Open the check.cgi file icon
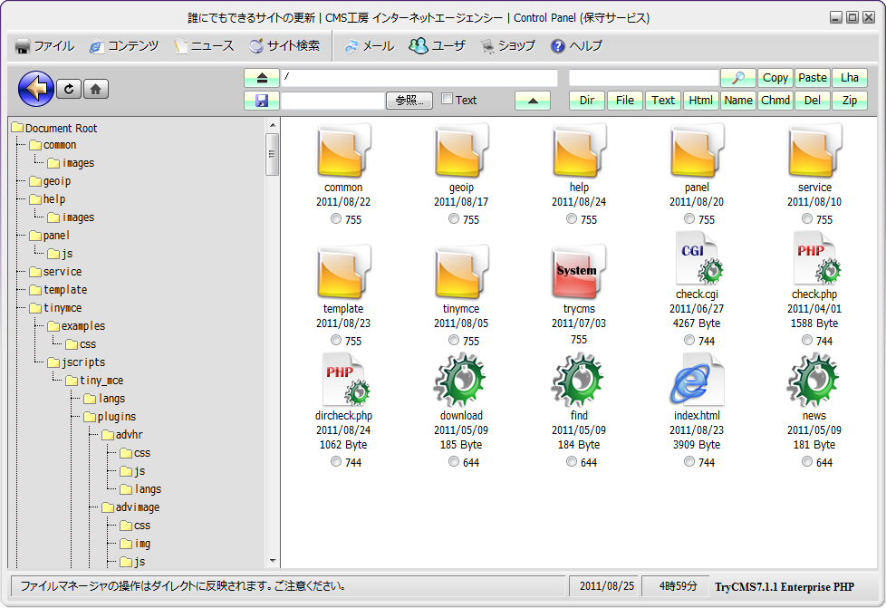The width and height of the screenshot is (886, 608). 696,258
